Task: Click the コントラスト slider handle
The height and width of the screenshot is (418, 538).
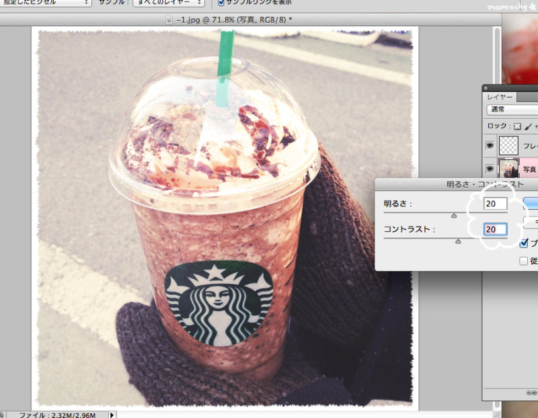Action: click(458, 242)
